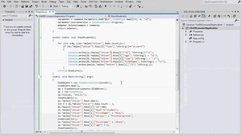Click the Save toolbar icon
This screenshot has height=136, width=241.
coord(27,6)
